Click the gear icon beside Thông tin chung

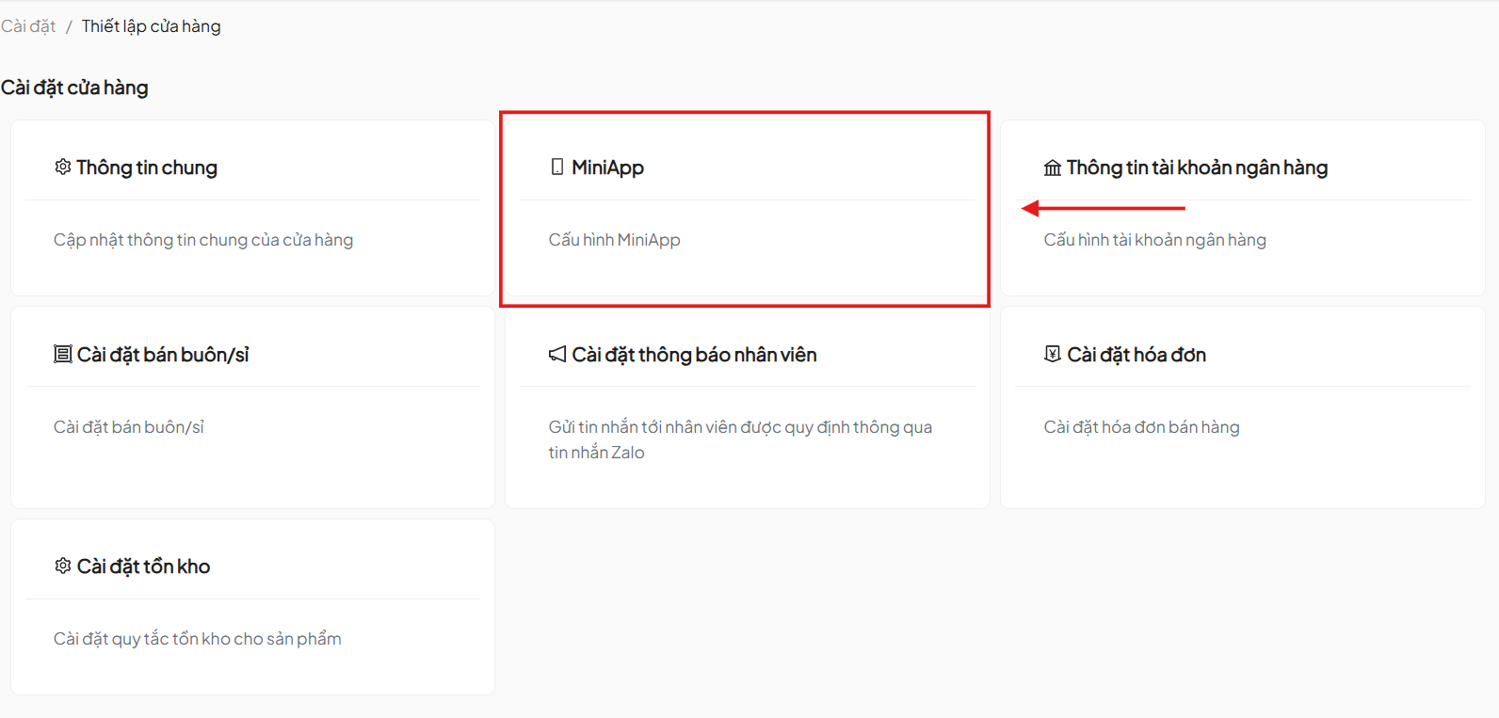(62, 167)
